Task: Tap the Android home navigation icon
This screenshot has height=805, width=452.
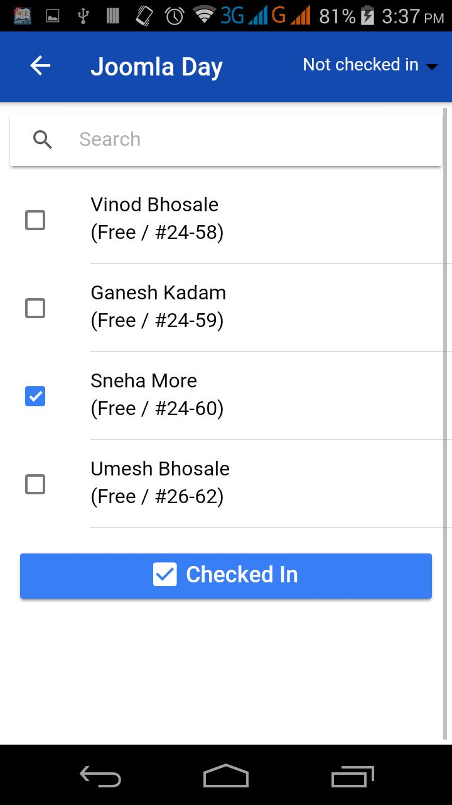Action: pos(226,775)
